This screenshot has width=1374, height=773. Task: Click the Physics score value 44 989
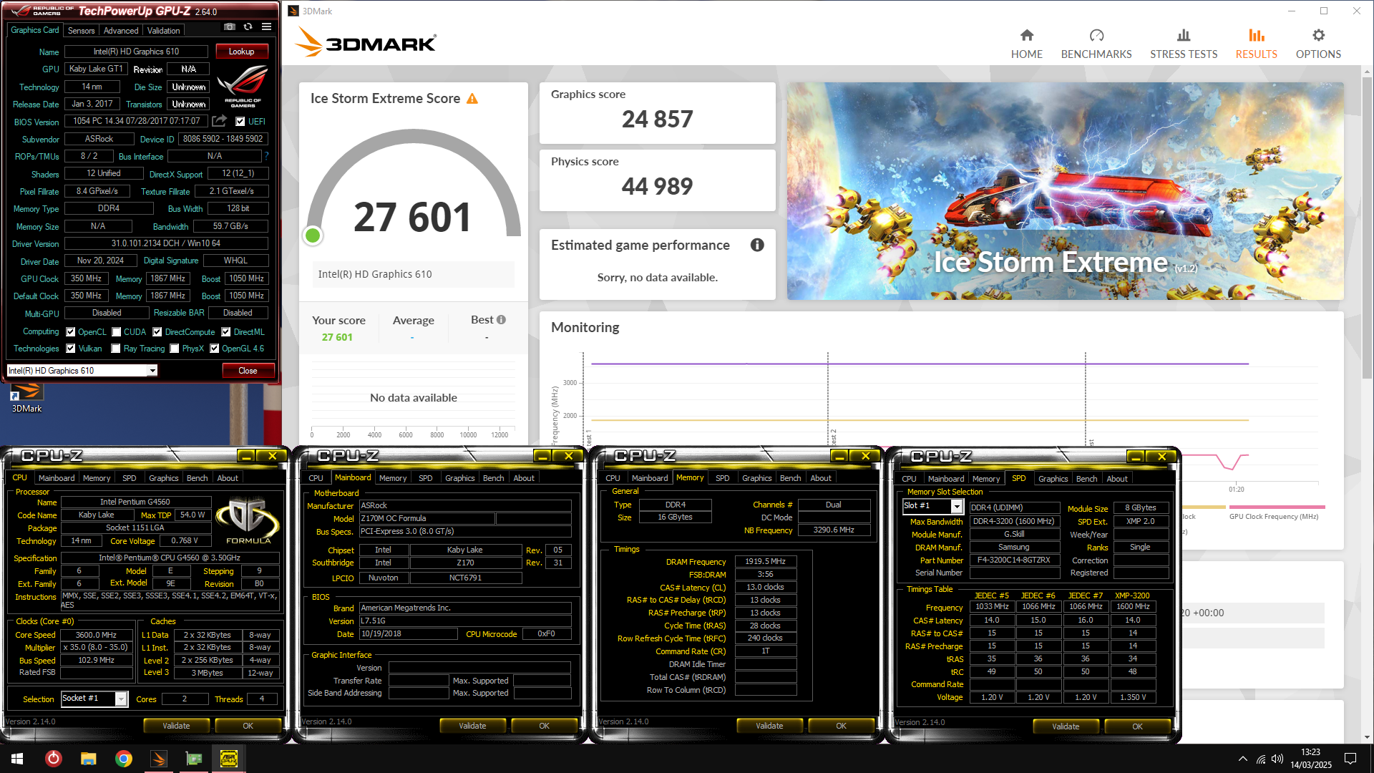[657, 186]
